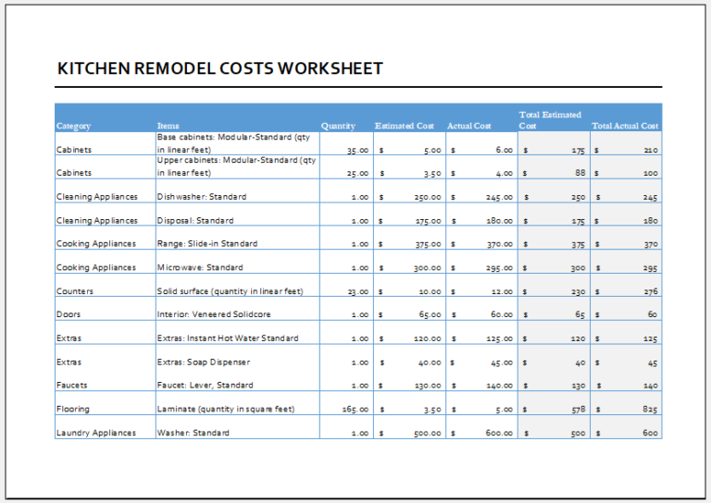Click the 40.00 estimated cost for Soap Dispenser
The width and height of the screenshot is (711, 503).
point(410,356)
